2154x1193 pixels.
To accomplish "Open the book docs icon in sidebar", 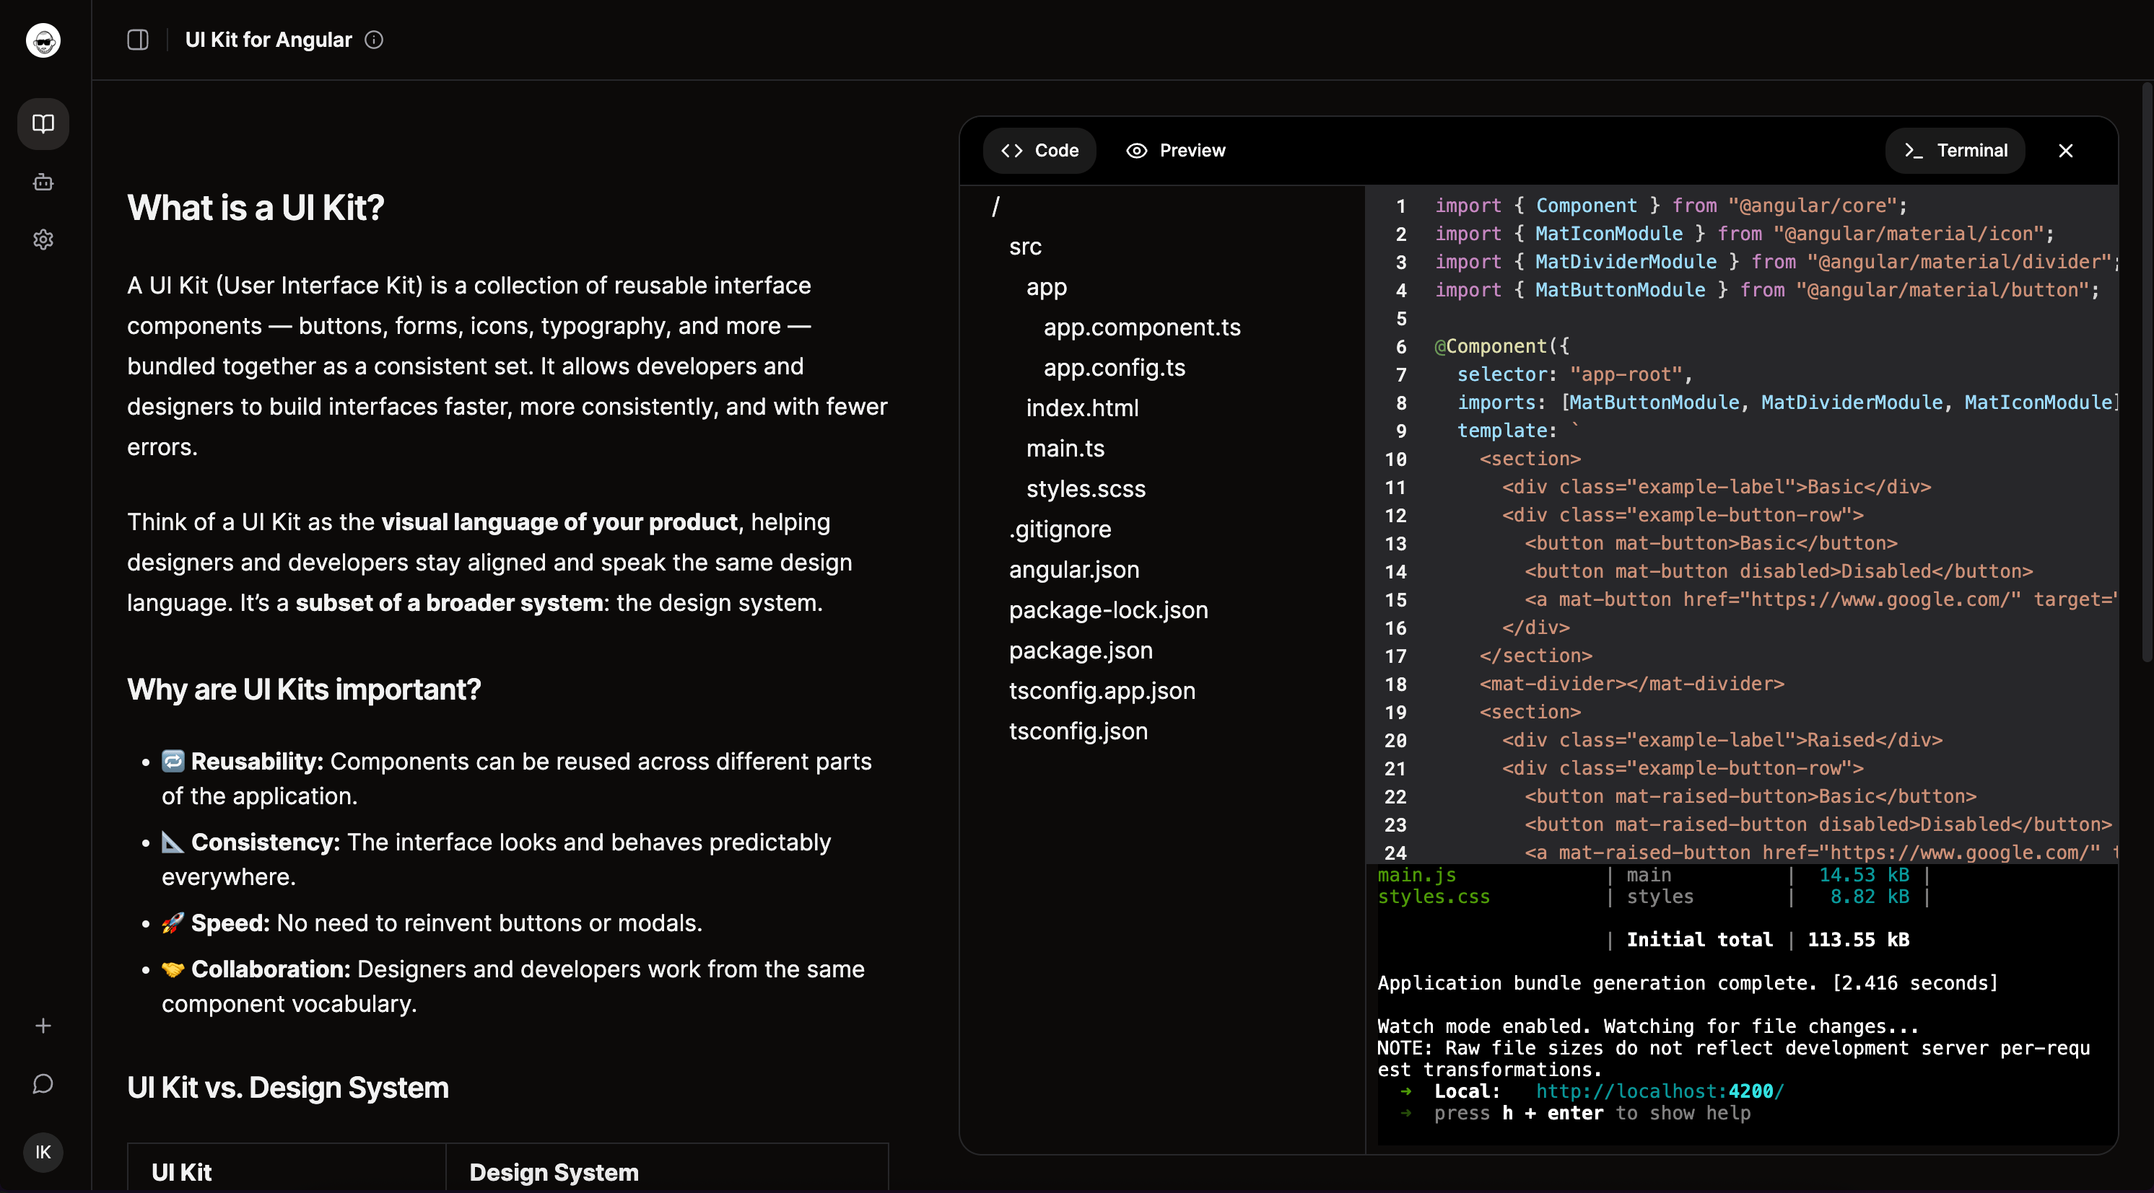I will 43,123.
